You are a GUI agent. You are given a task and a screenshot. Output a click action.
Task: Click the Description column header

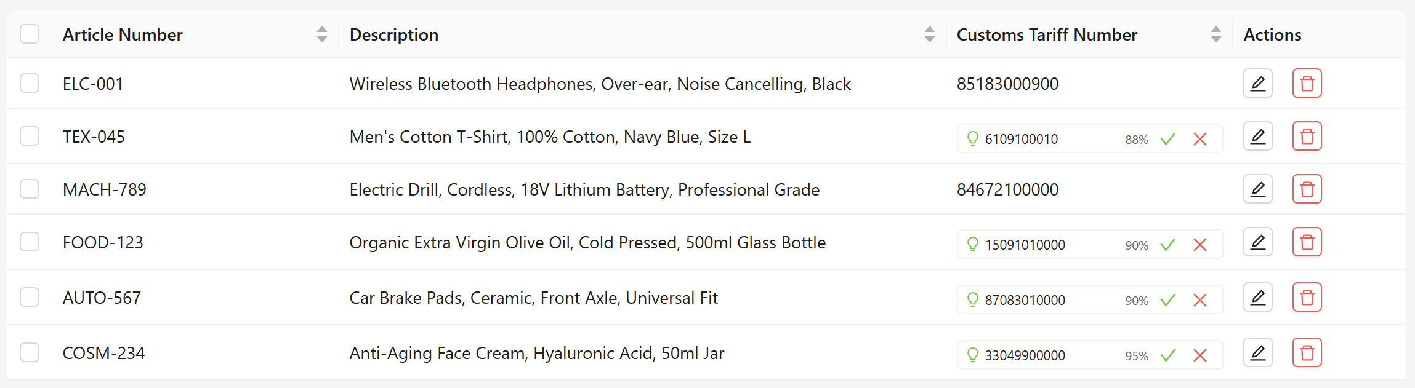(394, 34)
